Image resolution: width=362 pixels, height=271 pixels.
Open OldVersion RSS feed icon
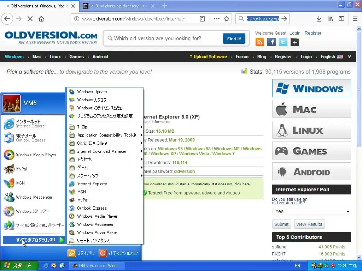(x=260, y=42)
